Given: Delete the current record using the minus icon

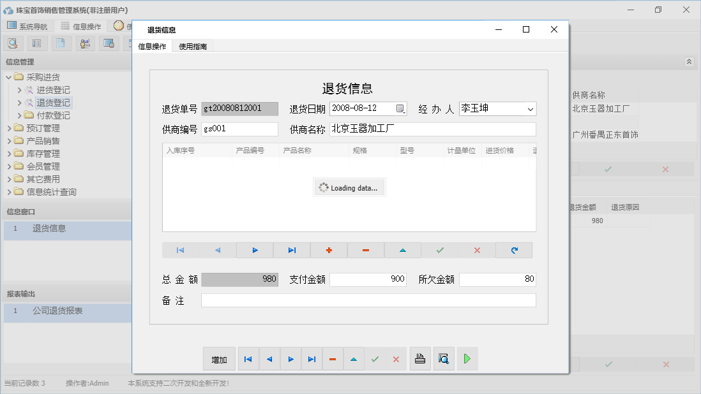Looking at the screenshot, I should [365, 250].
